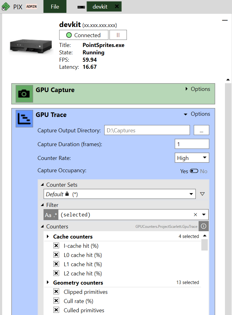This screenshot has width=232, height=315.
Task: Click the console icon beside devkit tab
Action: coord(81,7)
